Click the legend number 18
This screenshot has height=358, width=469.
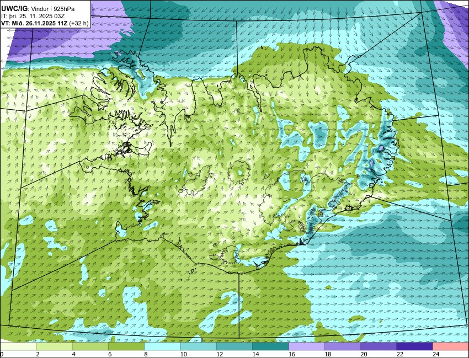[328, 354]
